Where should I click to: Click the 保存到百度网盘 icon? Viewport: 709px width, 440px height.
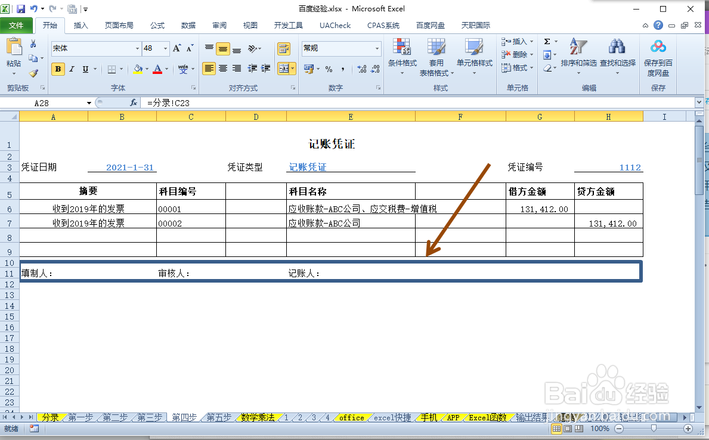pyautogui.click(x=658, y=46)
